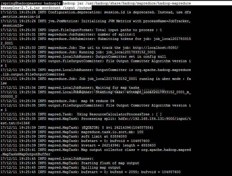Click the '.MapTask$MapOutputBuffer' continuation line
Screen dimensions: 232x176
click(x=25, y=154)
